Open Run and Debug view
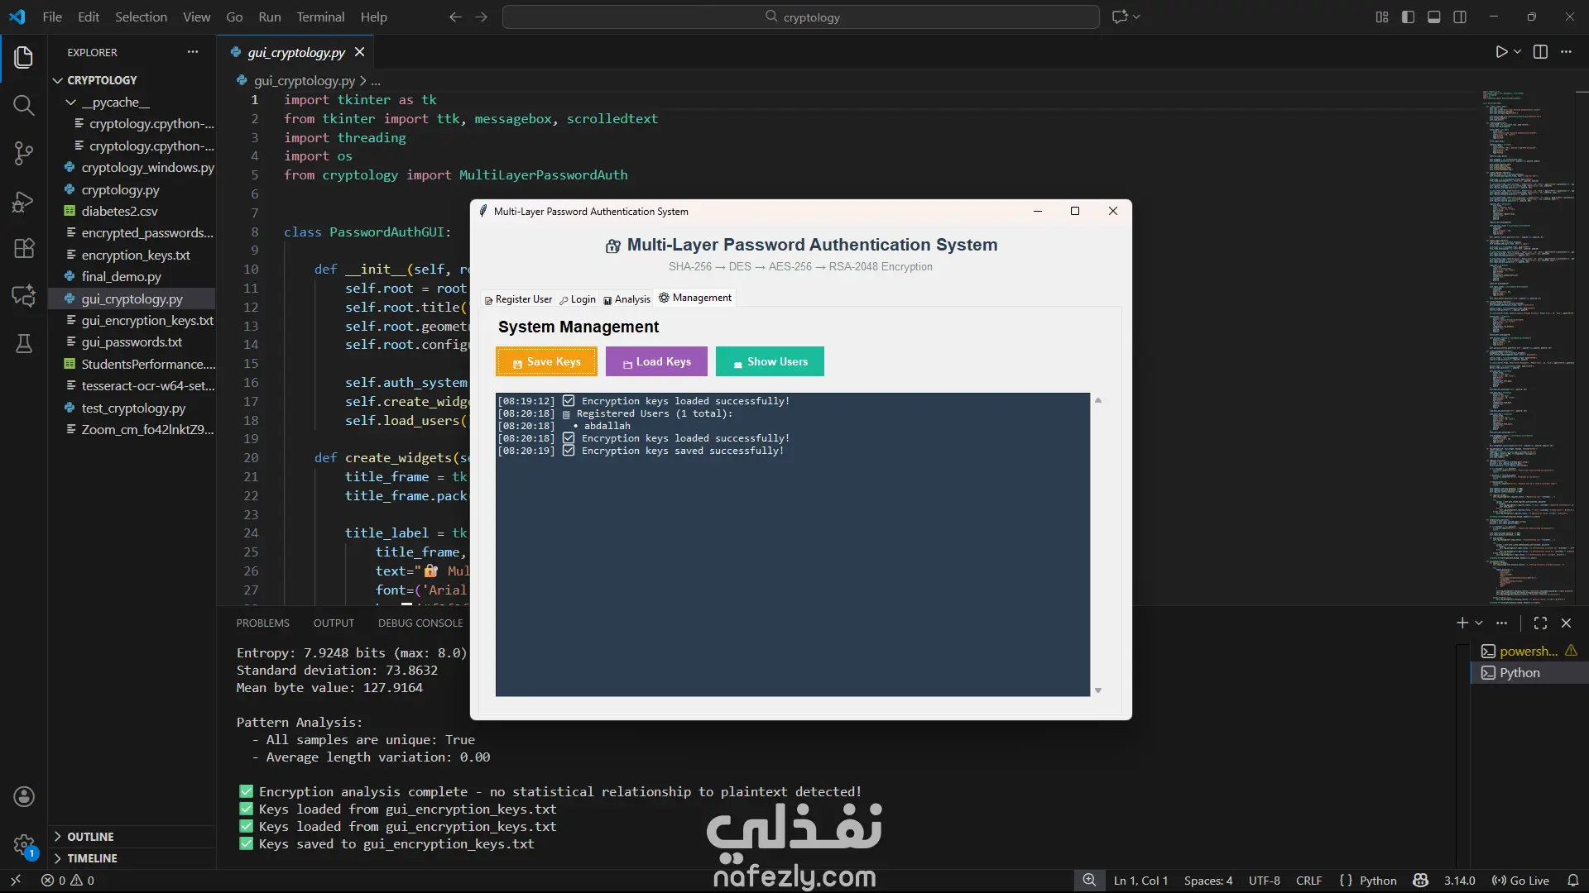Viewport: 1589px width, 893px height. coord(23,202)
